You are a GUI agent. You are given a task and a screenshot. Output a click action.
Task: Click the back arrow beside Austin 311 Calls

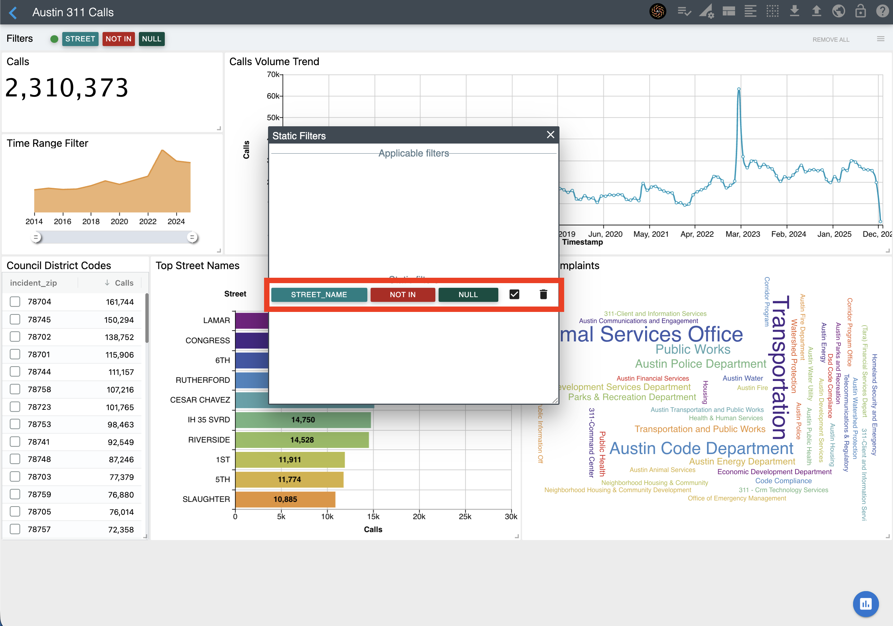pyautogui.click(x=13, y=13)
